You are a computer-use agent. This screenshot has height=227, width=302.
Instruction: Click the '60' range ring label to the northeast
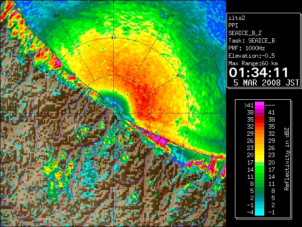170,15
